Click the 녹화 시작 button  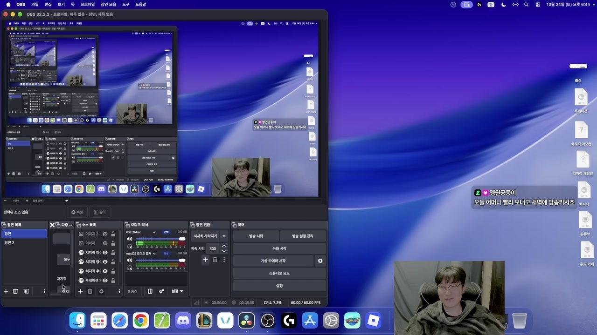pyautogui.click(x=279, y=248)
